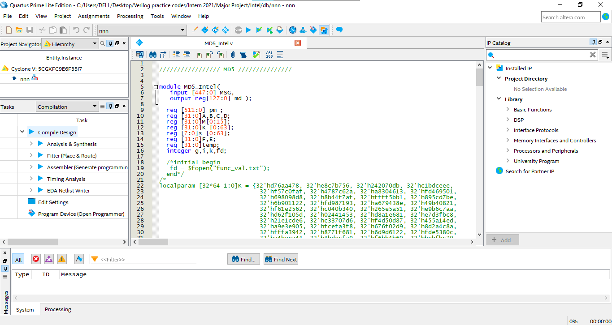Click the IP Catalog search field
This screenshot has height=325, width=612.
pos(543,55)
